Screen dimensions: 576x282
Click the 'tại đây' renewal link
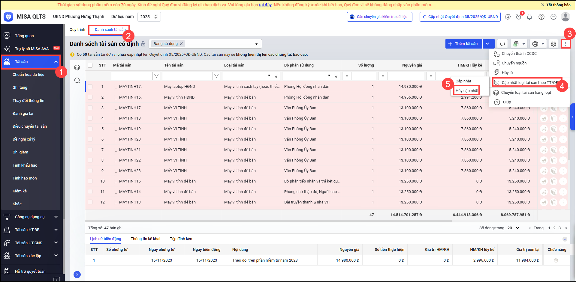coord(265,5)
